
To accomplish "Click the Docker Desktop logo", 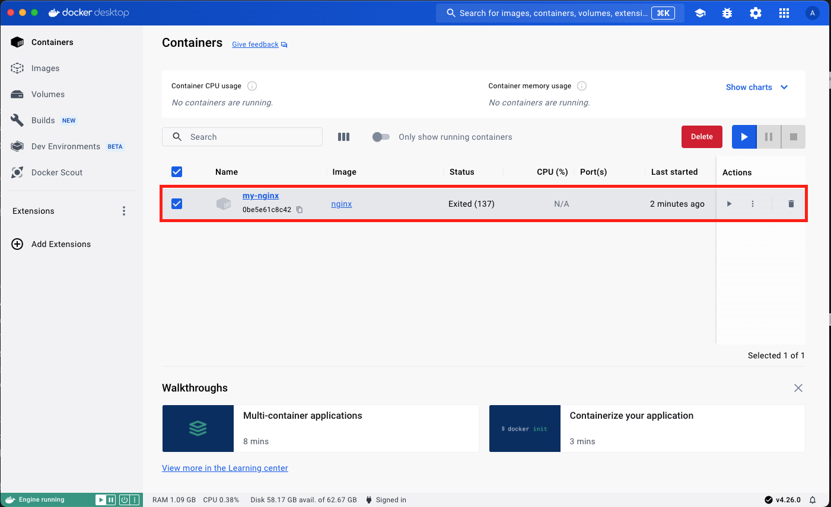I will [x=89, y=12].
